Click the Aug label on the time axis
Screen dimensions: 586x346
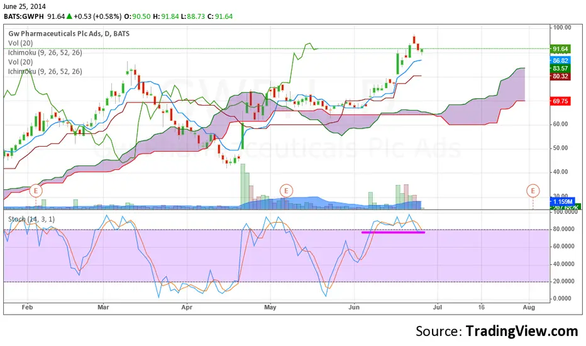[529, 307]
